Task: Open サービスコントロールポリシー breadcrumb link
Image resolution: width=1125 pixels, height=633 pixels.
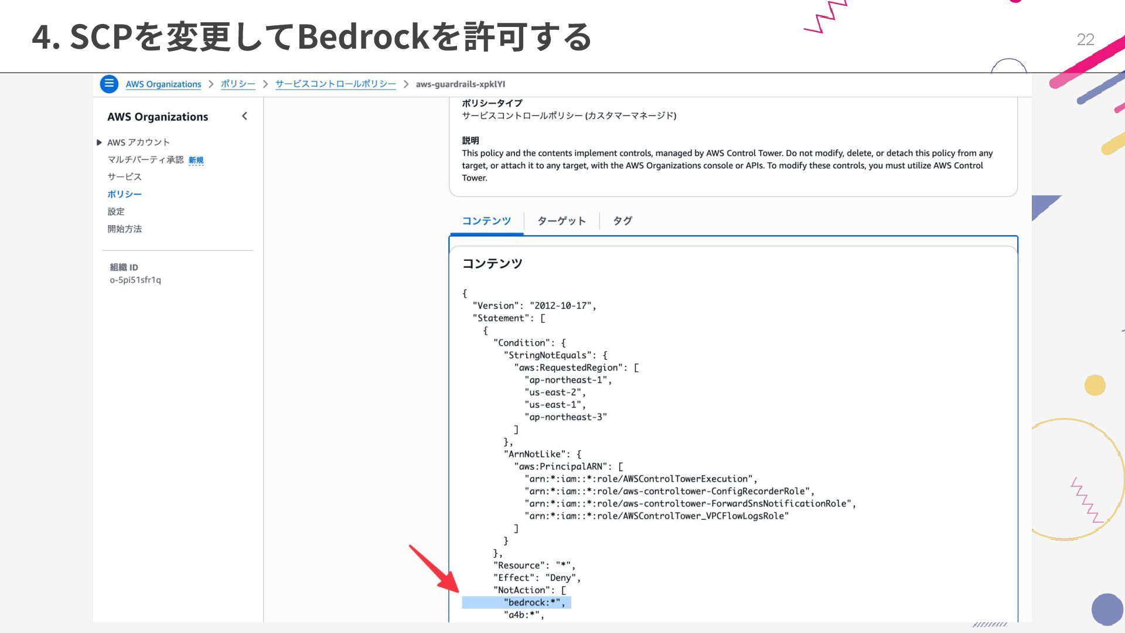Action: pos(336,84)
